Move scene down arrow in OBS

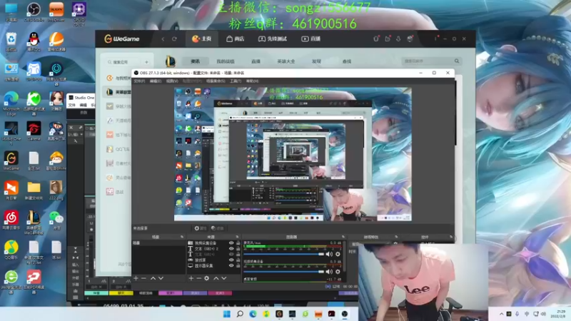[161, 278]
